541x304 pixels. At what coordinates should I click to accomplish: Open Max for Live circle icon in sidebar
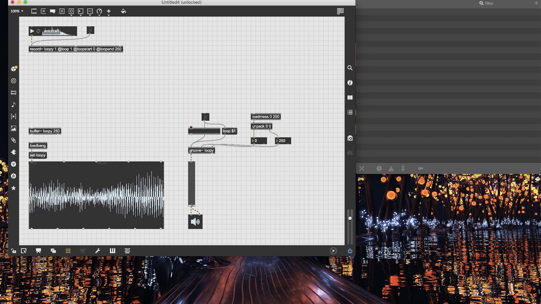click(14, 81)
